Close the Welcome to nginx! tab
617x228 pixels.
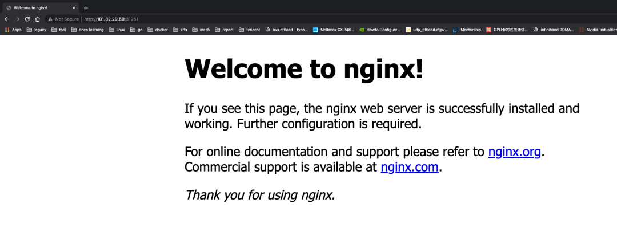pyautogui.click(x=74, y=8)
